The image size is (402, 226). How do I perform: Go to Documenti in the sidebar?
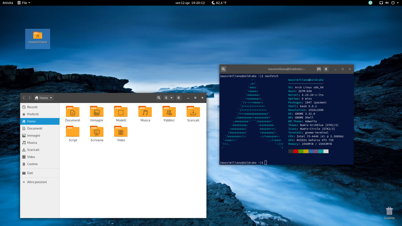[x=40, y=128]
